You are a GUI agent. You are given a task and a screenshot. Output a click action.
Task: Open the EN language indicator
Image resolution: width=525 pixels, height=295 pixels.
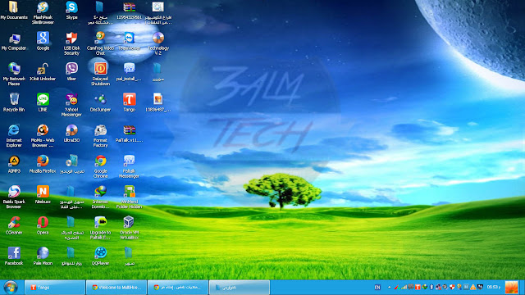click(377, 288)
